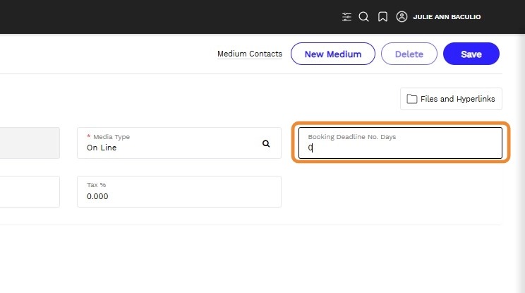Go to Medium Contacts link
The width and height of the screenshot is (525, 293).
249,54
